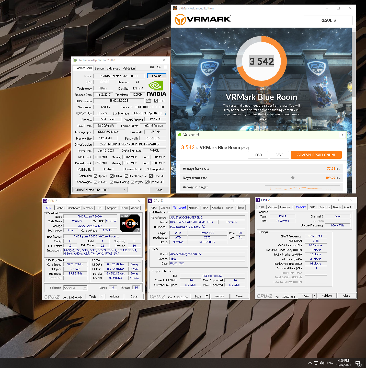This screenshot has width=366, height=368.
Task: Click COMPARE RESULT ONLINE button
Action: click(316, 155)
